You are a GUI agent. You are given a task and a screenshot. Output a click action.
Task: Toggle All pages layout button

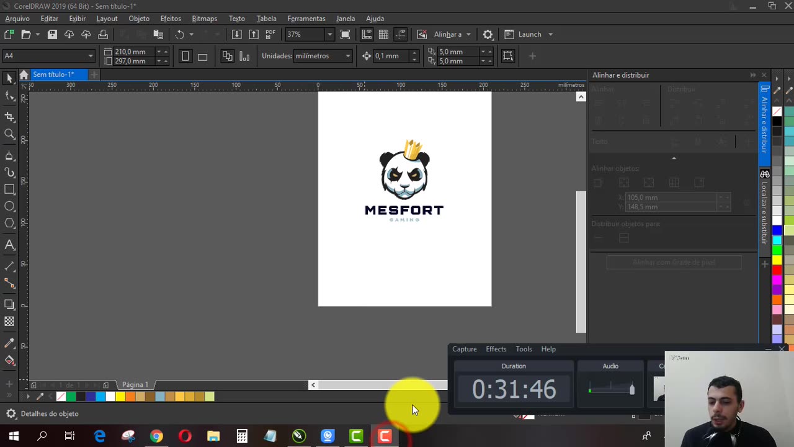[228, 56]
